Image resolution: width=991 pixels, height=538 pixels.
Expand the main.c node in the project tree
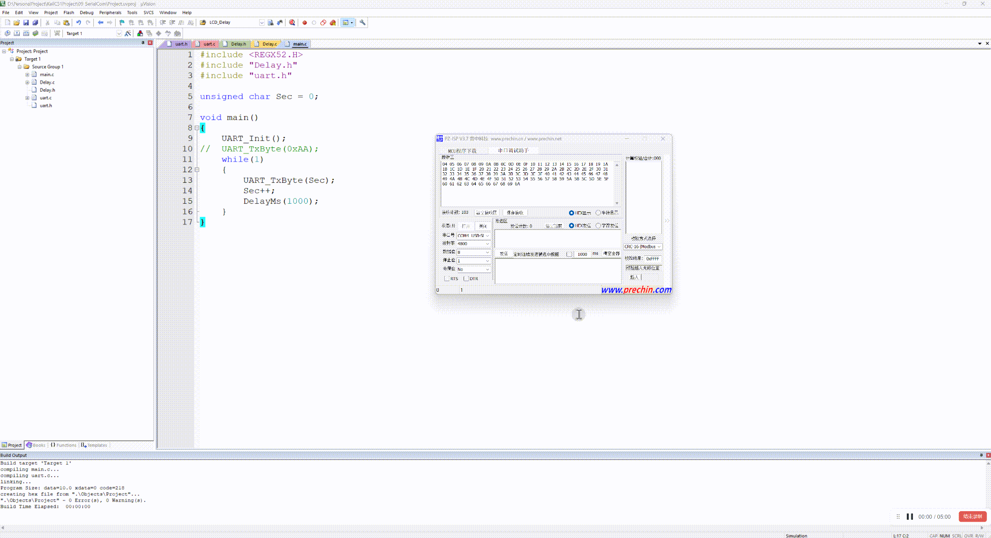point(27,74)
